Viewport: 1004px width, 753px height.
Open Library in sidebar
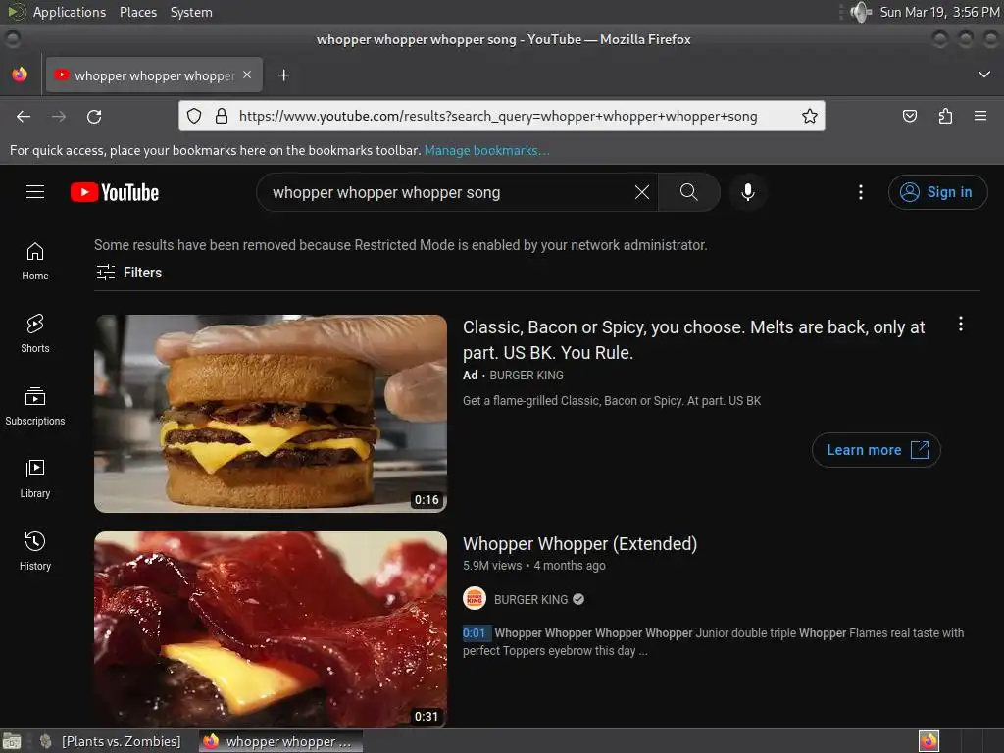pos(35,478)
